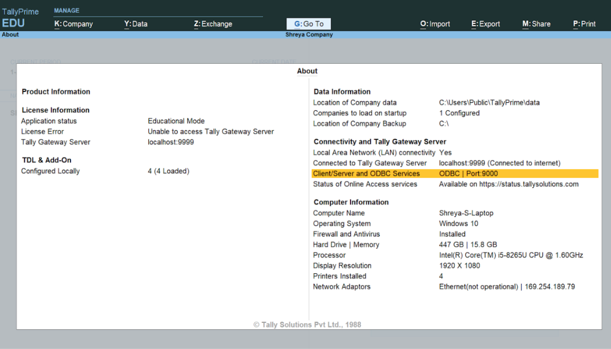
Task: Click the Computer Name label
Action: coord(339,213)
